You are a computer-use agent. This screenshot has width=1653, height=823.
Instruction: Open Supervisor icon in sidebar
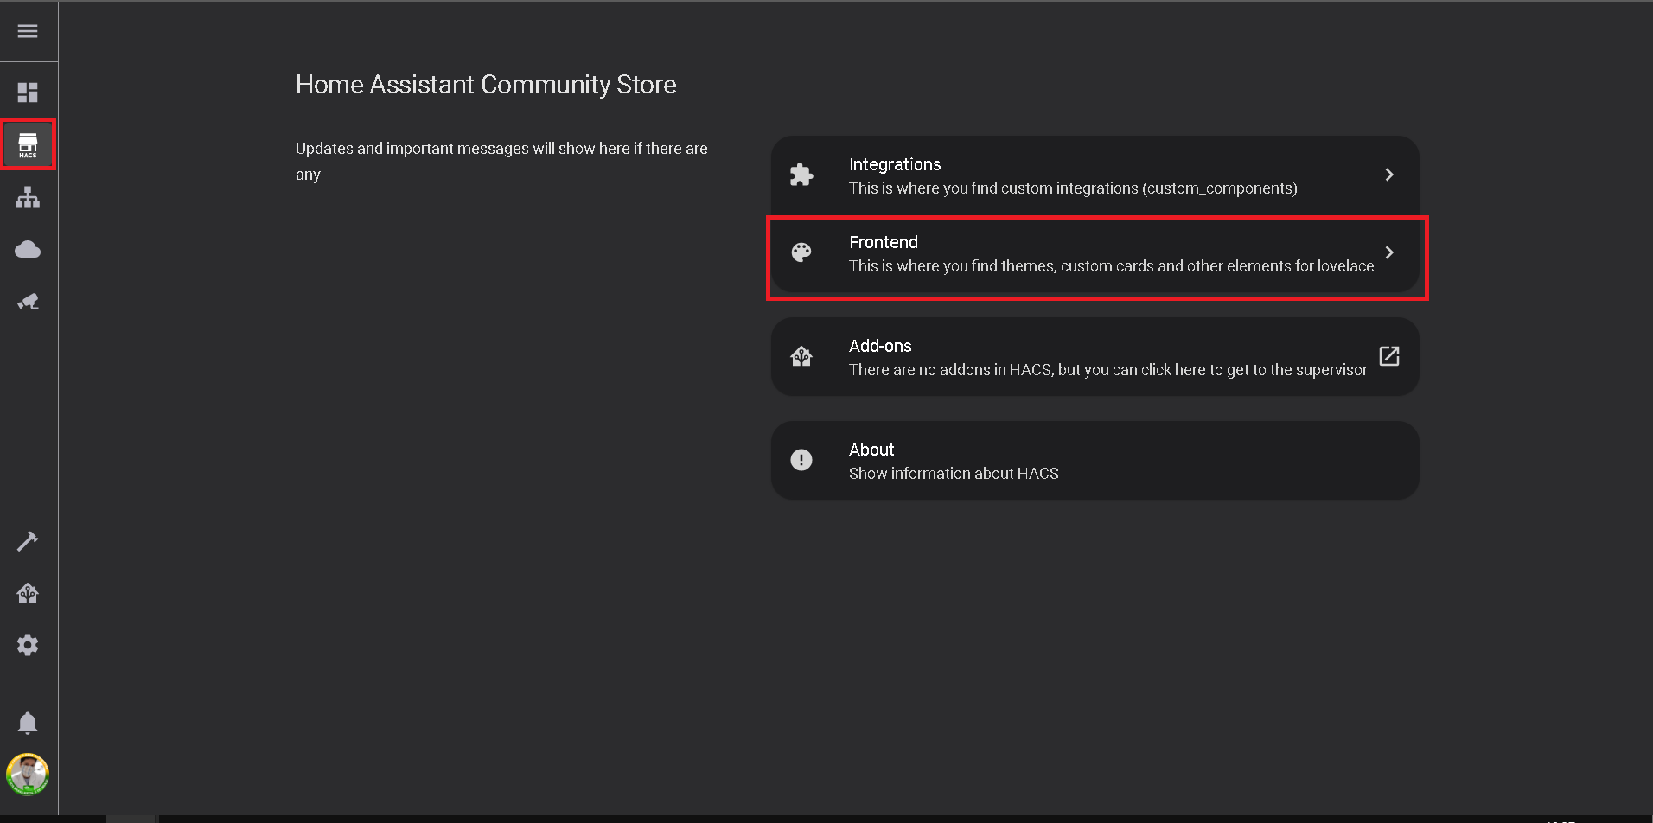[28, 593]
